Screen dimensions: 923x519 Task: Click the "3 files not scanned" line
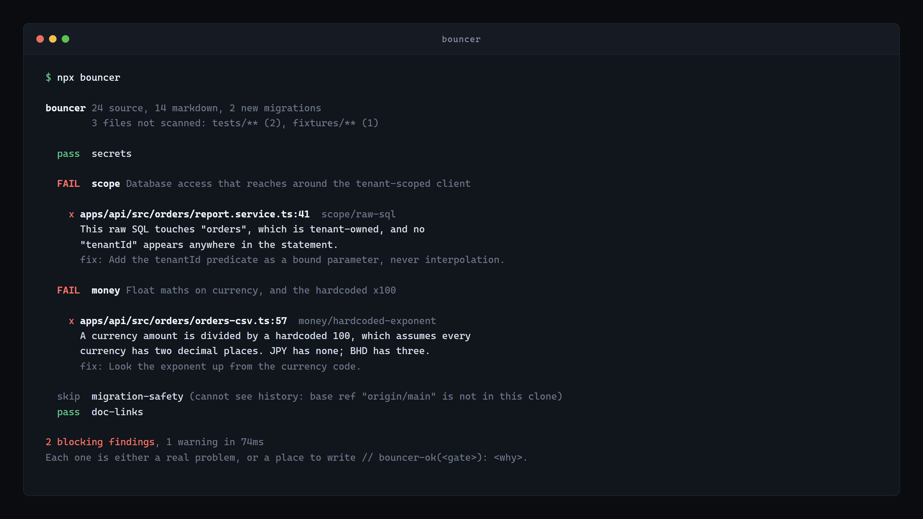click(x=235, y=123)
